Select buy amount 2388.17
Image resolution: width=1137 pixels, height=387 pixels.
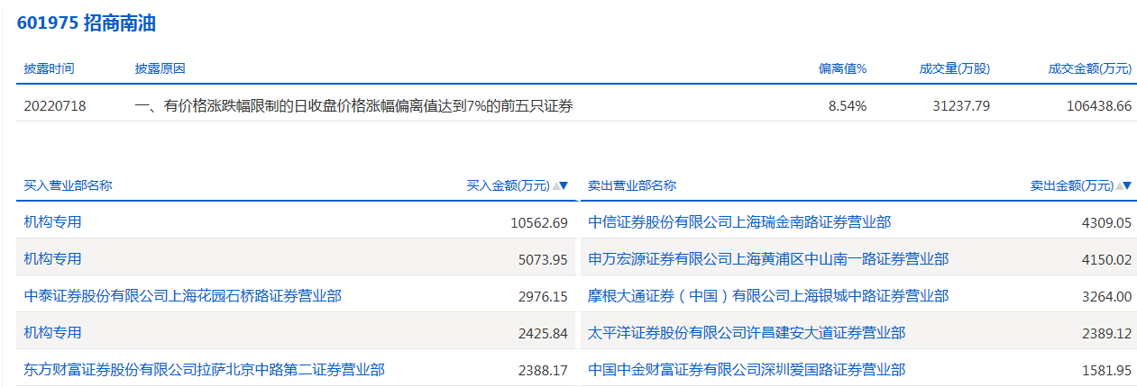point(542,370)
